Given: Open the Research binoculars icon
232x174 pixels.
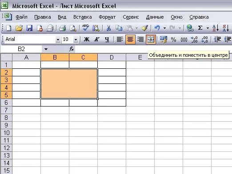Looking at the screenshot, I should (x=96, y=28).
